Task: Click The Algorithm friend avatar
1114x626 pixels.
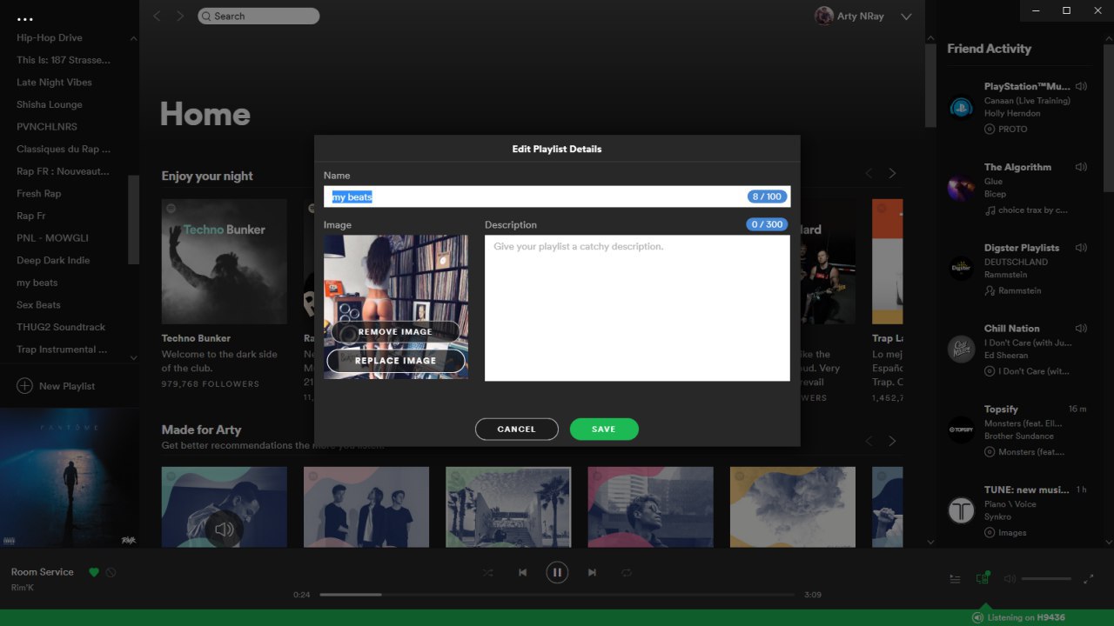Action: tap(961, 188)
